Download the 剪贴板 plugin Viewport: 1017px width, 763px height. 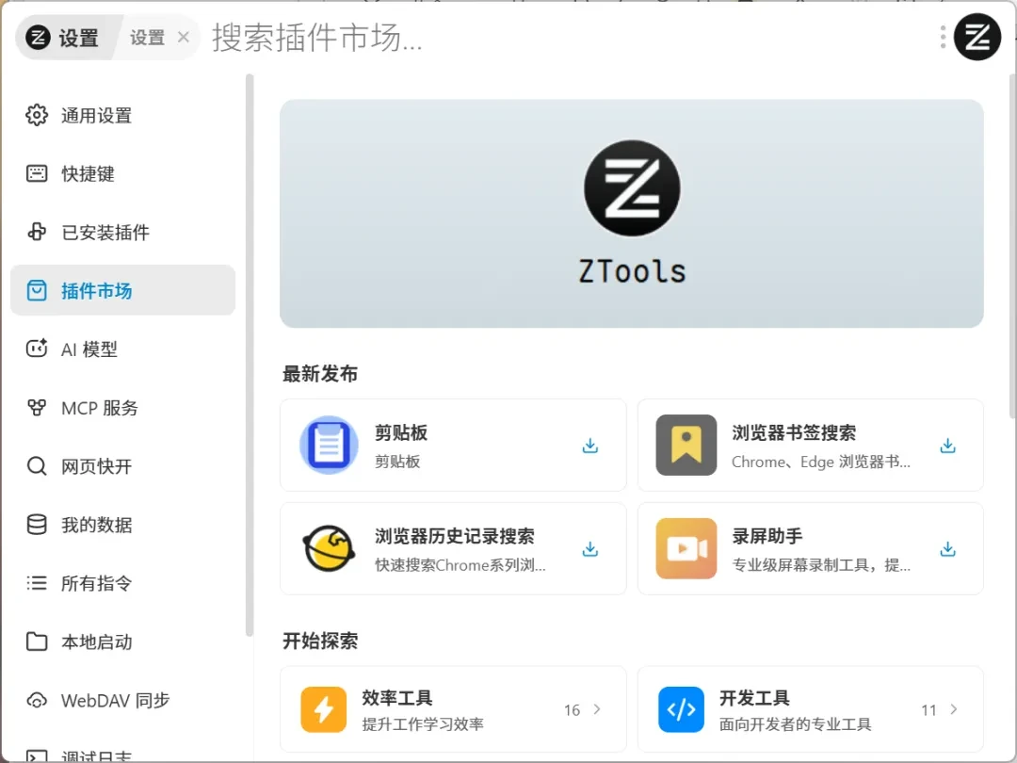(x=590, y=446)
